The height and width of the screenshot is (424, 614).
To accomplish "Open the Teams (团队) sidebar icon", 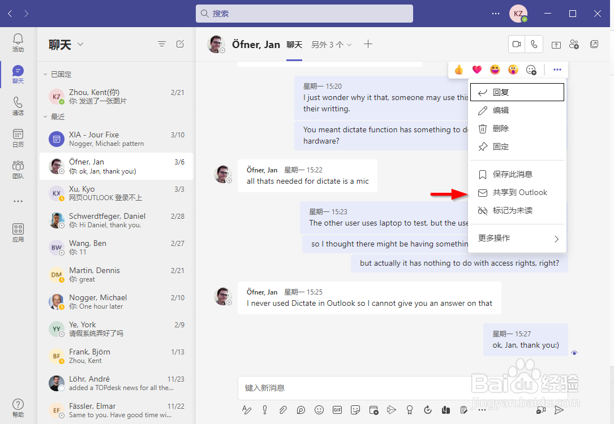I will coord(18,170).
